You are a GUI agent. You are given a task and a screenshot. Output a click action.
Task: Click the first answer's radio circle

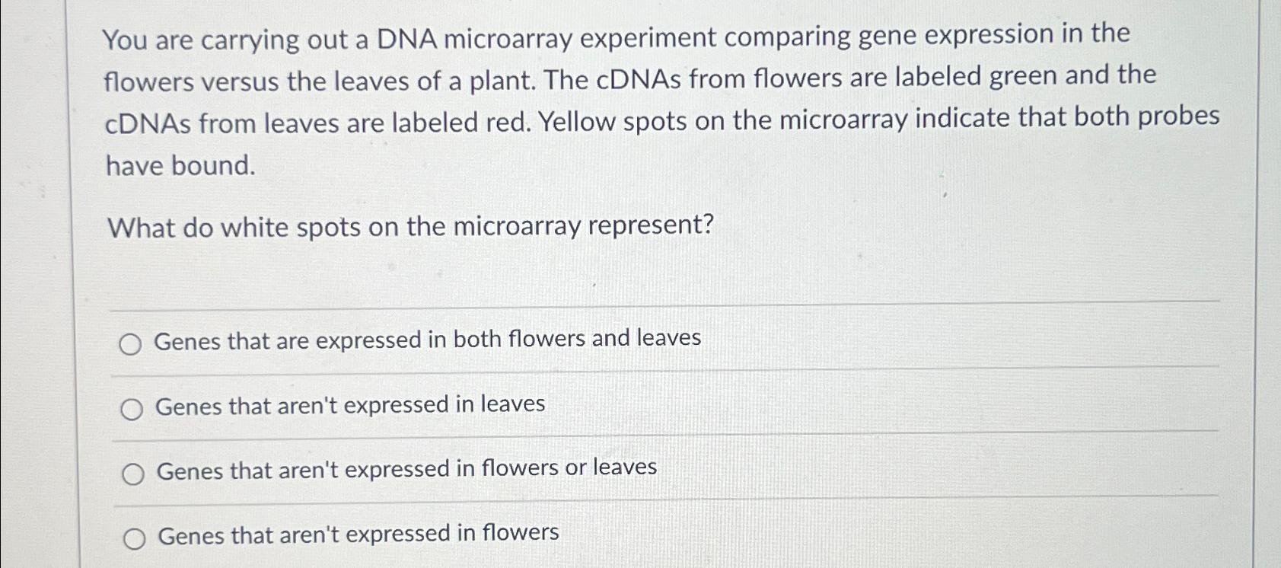click(132, 343)
